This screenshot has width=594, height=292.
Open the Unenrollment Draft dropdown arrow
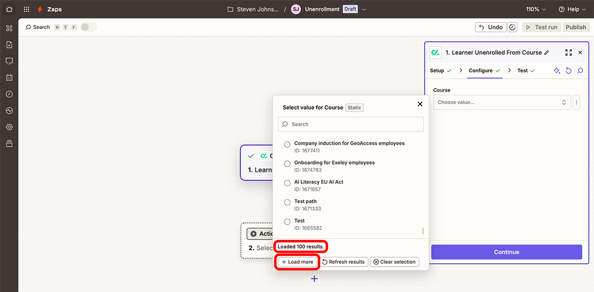[x=364, y=9]
